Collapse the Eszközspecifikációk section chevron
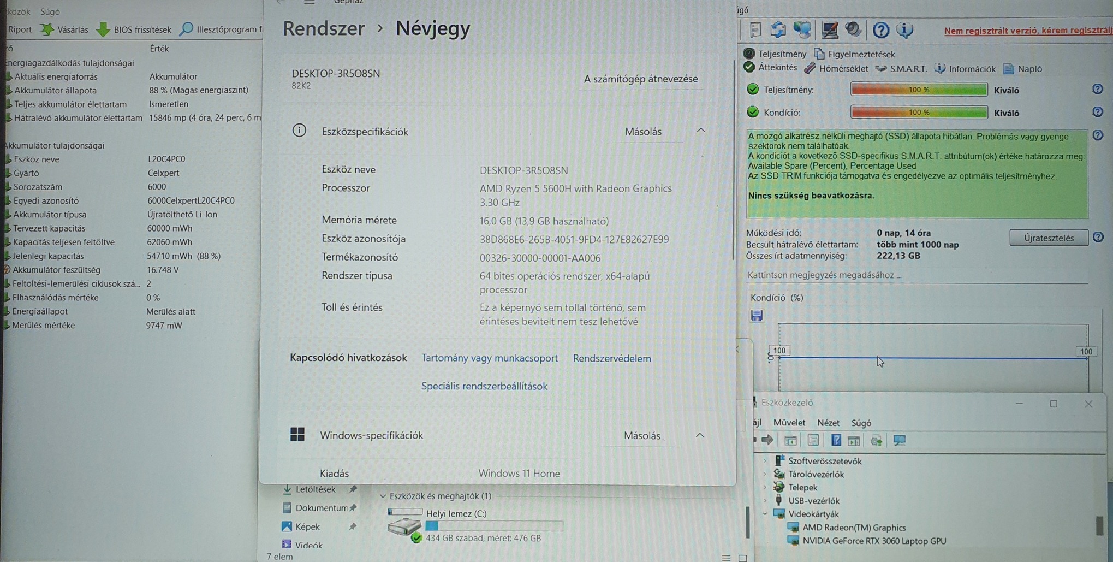The height and width of the screenshot is (562, 1113). [x=701, y=131]
